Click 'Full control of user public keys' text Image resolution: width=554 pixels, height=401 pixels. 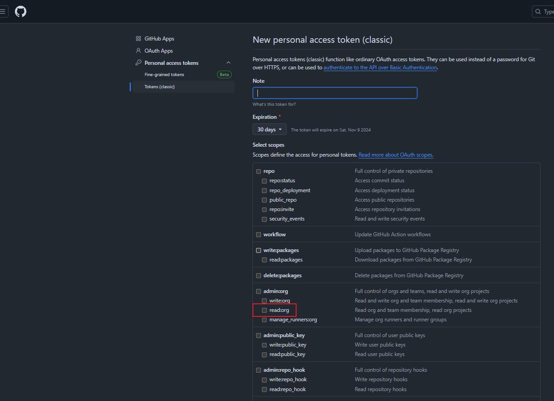tap(390, 335)
